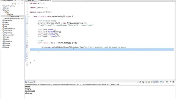
Task: Click the import java.util.* line
Action: coord(39,8)
